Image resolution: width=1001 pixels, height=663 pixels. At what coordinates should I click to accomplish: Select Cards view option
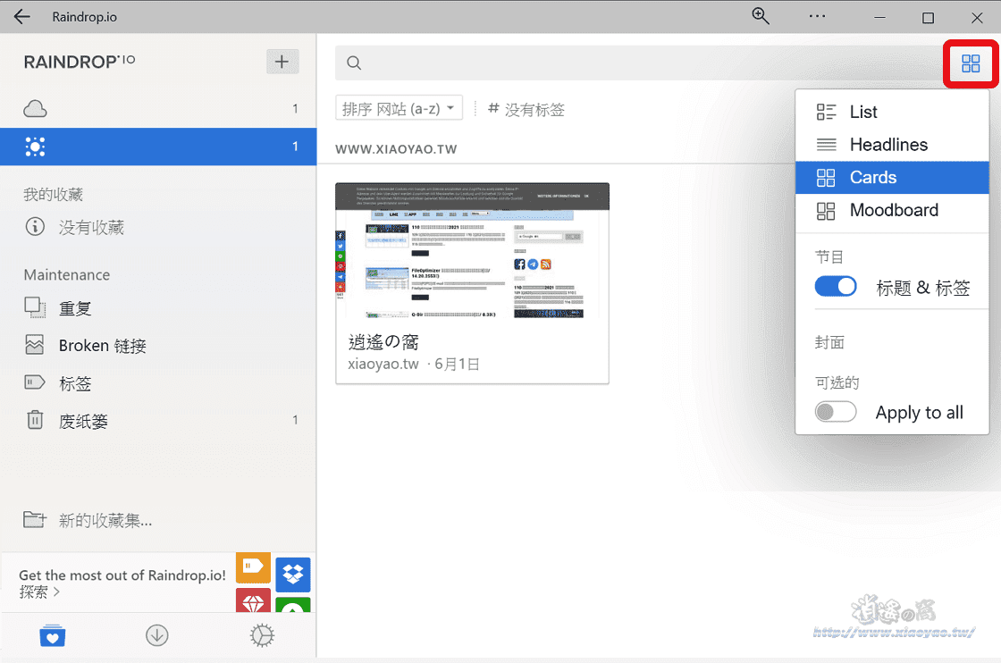(x=892, y=178)
